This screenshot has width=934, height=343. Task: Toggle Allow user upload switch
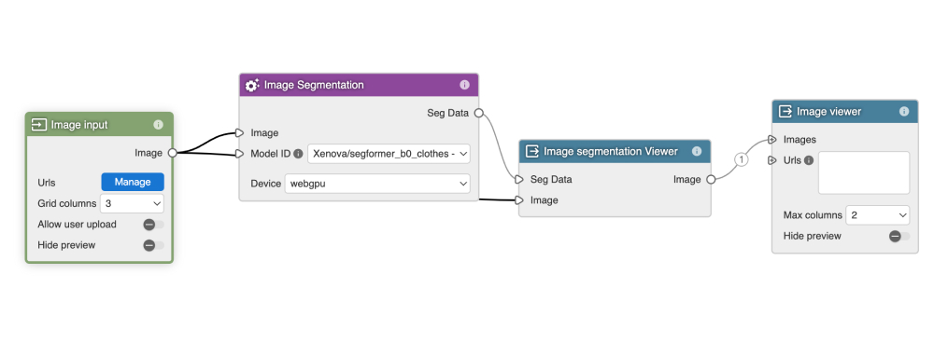(x=154, y=225)
